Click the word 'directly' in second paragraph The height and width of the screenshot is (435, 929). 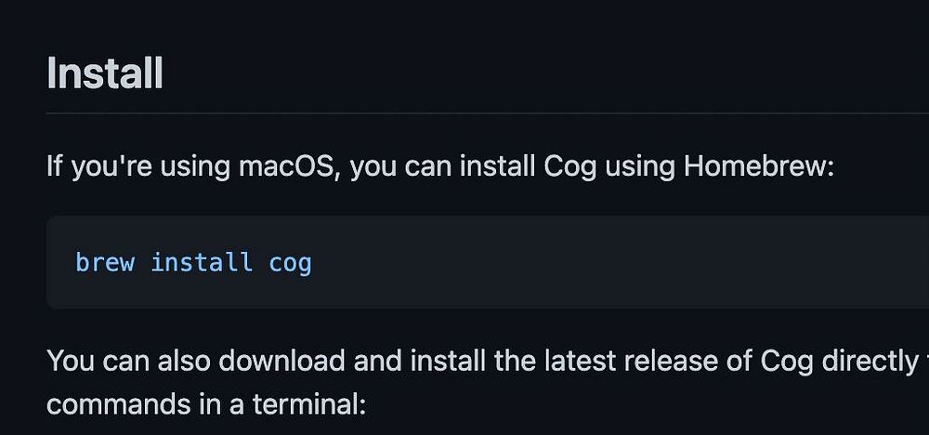click(x=870, y=361)
